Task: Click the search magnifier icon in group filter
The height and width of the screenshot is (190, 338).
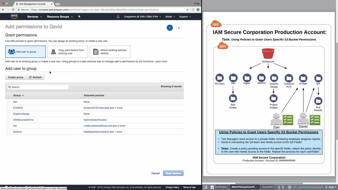Action: [x=10, y=87]
